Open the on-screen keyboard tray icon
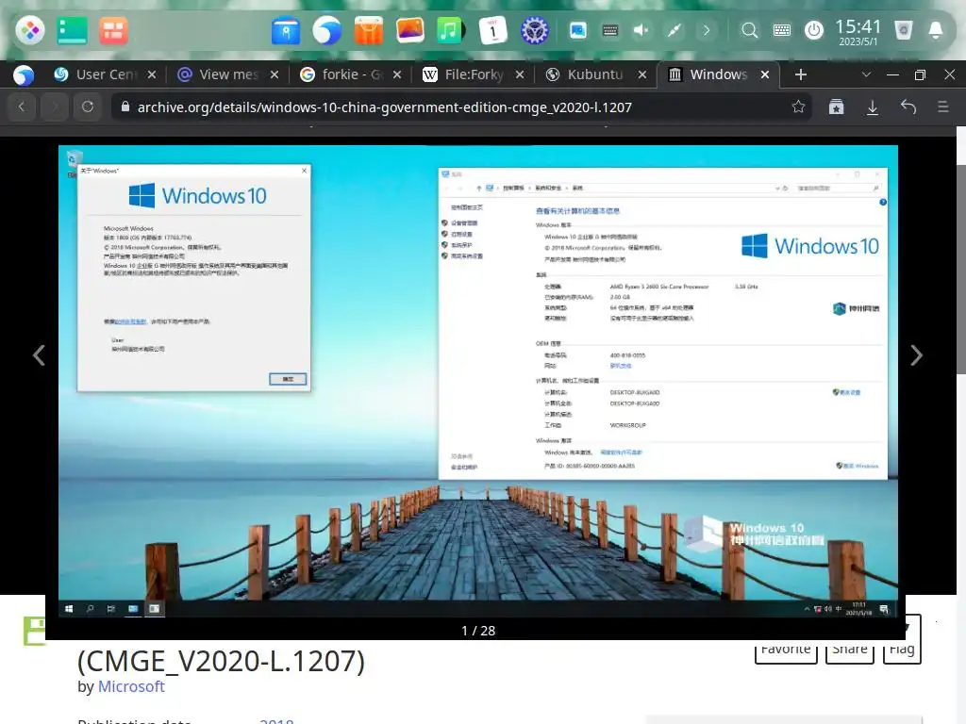Image resolution: width=966 pixels, height=724 pixels. click(610, 29)
